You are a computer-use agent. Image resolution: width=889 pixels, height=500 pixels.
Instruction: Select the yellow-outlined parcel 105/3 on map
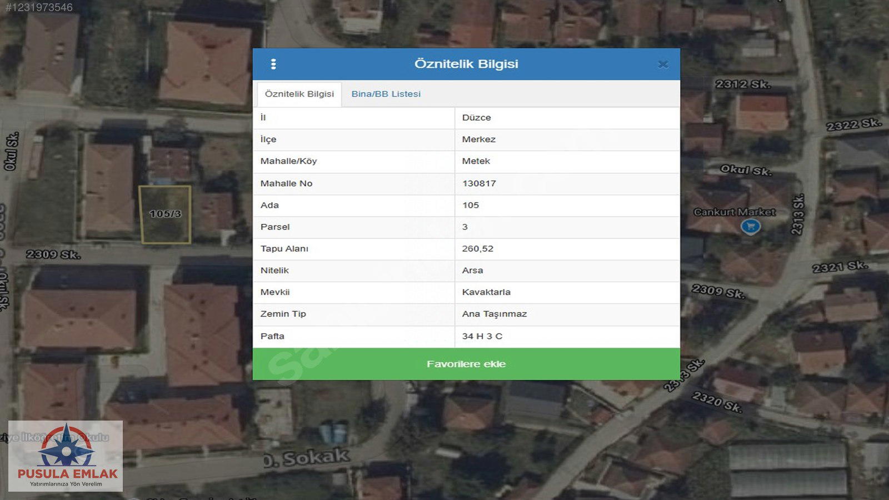[165, 214]
